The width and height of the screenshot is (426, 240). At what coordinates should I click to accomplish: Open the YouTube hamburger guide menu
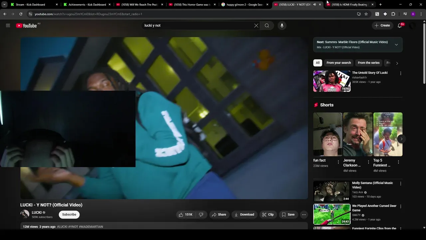(8, 25)
